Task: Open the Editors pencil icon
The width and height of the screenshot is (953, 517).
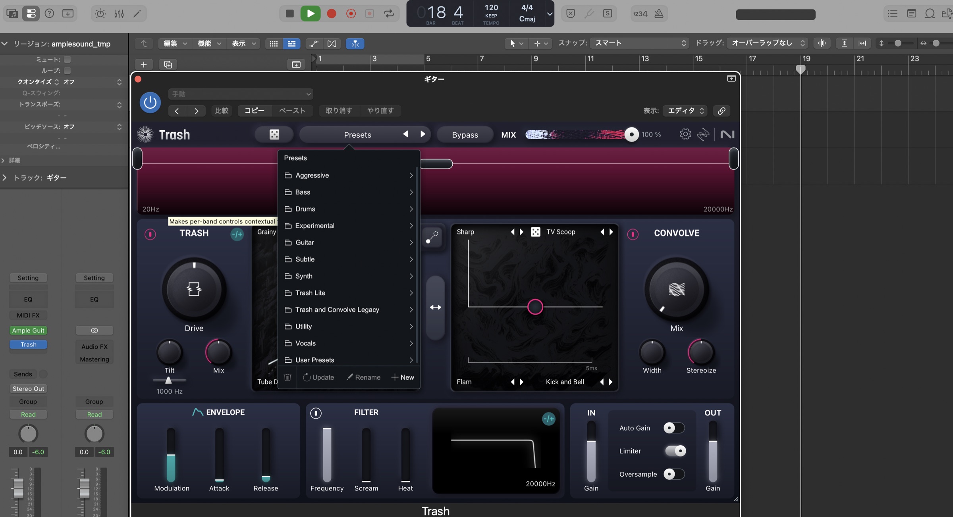Action: pos(137,13)
